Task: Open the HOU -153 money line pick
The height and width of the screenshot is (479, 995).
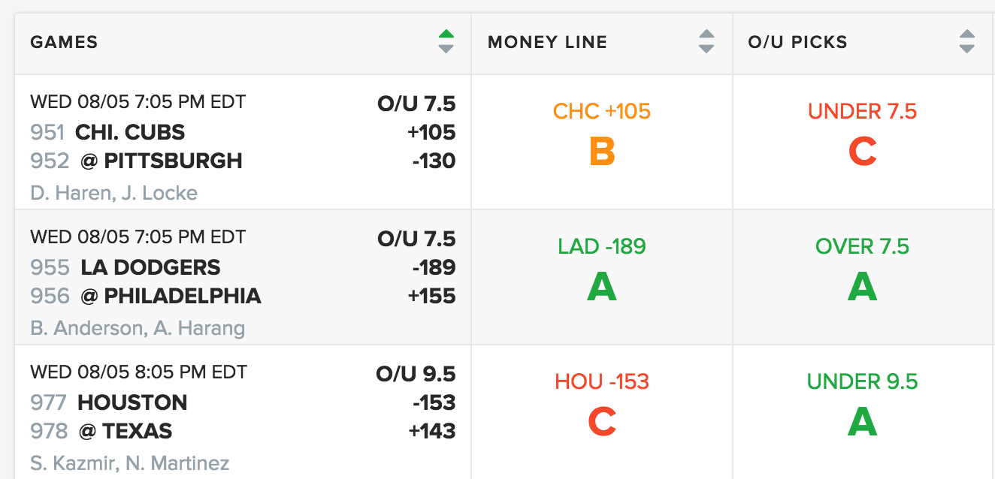Action: coord(602,381)
